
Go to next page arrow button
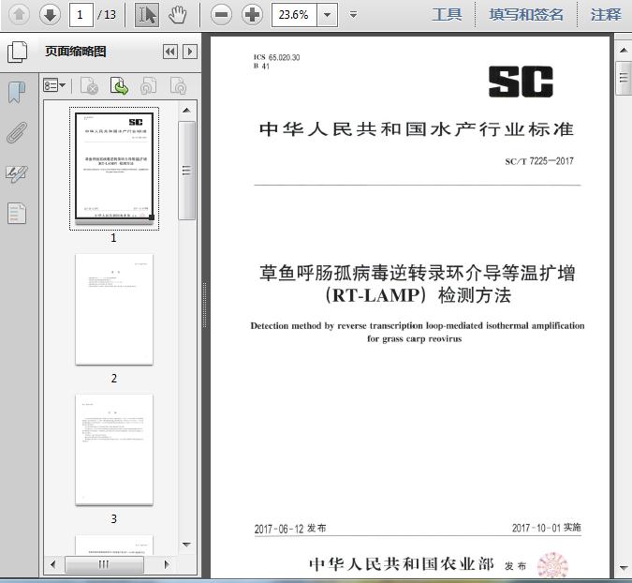(50, 15)
